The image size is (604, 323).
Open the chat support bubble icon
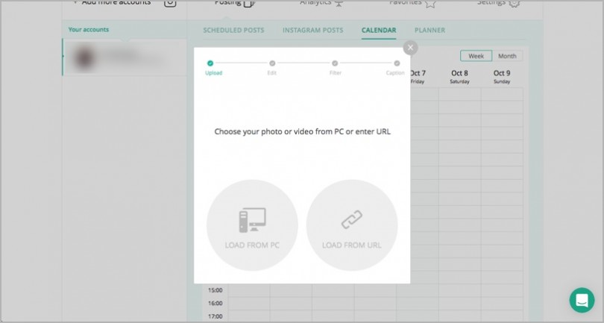(x=582, y=300)
